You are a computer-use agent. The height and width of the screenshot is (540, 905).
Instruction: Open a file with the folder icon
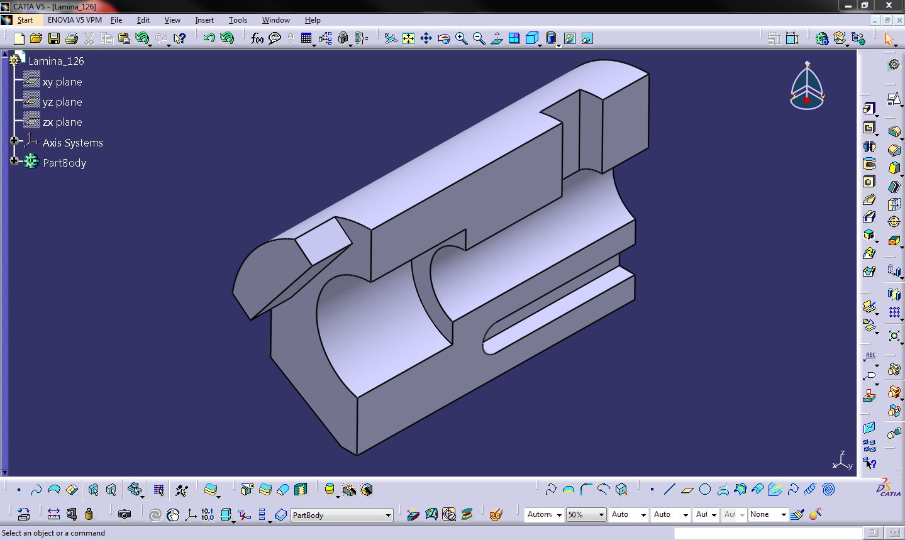(36, 38)
